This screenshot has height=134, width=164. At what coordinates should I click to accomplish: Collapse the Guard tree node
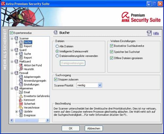[x=12, y=50]
